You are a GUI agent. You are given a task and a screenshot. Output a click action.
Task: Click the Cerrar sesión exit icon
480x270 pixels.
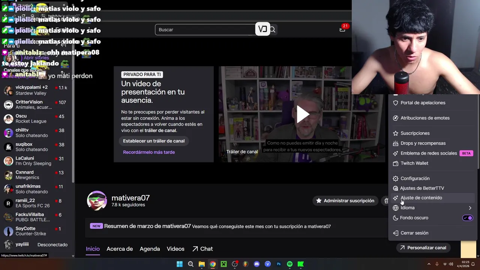click(395, 233)
